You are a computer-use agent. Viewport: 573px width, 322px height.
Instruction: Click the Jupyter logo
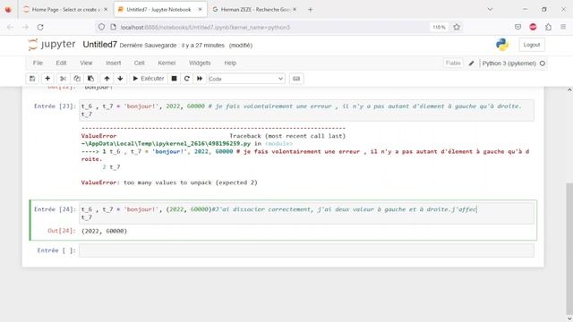(52, 45)
